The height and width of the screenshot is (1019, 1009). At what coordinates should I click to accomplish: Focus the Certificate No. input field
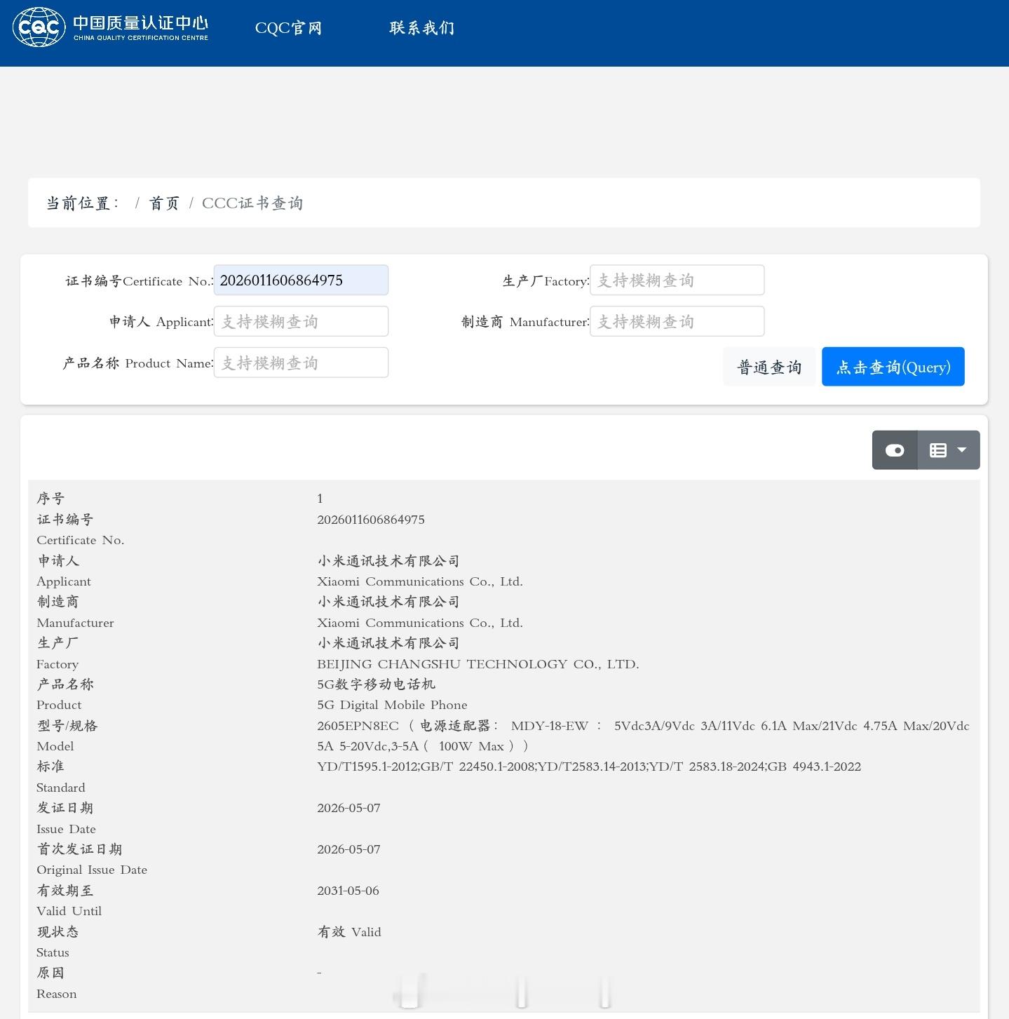(x=301, y=281)
